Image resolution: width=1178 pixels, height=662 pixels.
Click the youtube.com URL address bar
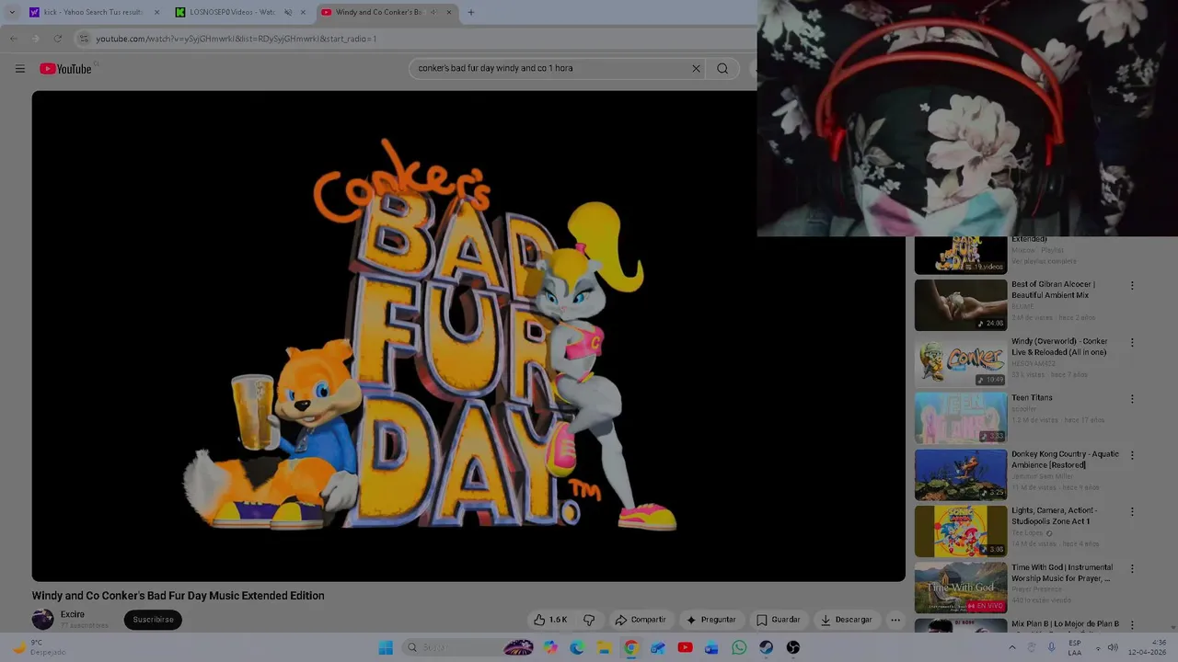click(x=414, y=39)
